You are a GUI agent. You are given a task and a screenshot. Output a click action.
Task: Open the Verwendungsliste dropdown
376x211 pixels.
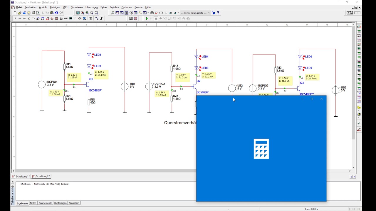coord(196,13)
